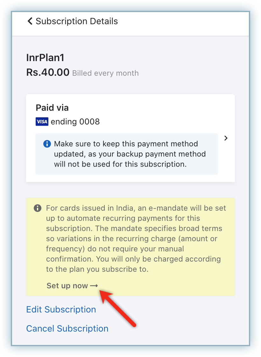This screenshot has width=261, height=357.
Task: Click the ending 0008 card text
Action: [x=75, y=122]
